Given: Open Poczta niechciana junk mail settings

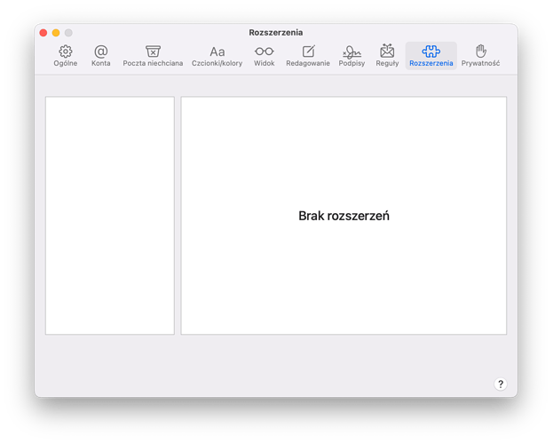Looking at the screenshot, I should pyautogui.click(x=153, y=56).
